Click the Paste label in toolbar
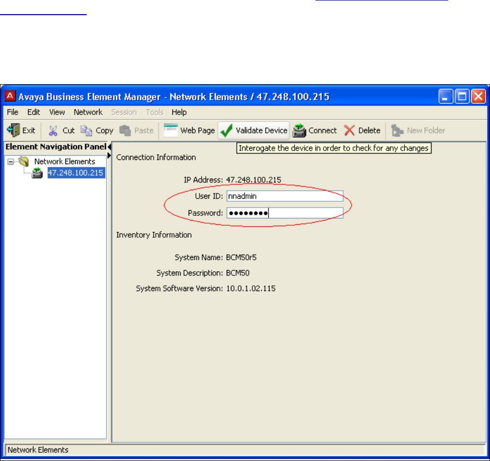 pos(144,131)
